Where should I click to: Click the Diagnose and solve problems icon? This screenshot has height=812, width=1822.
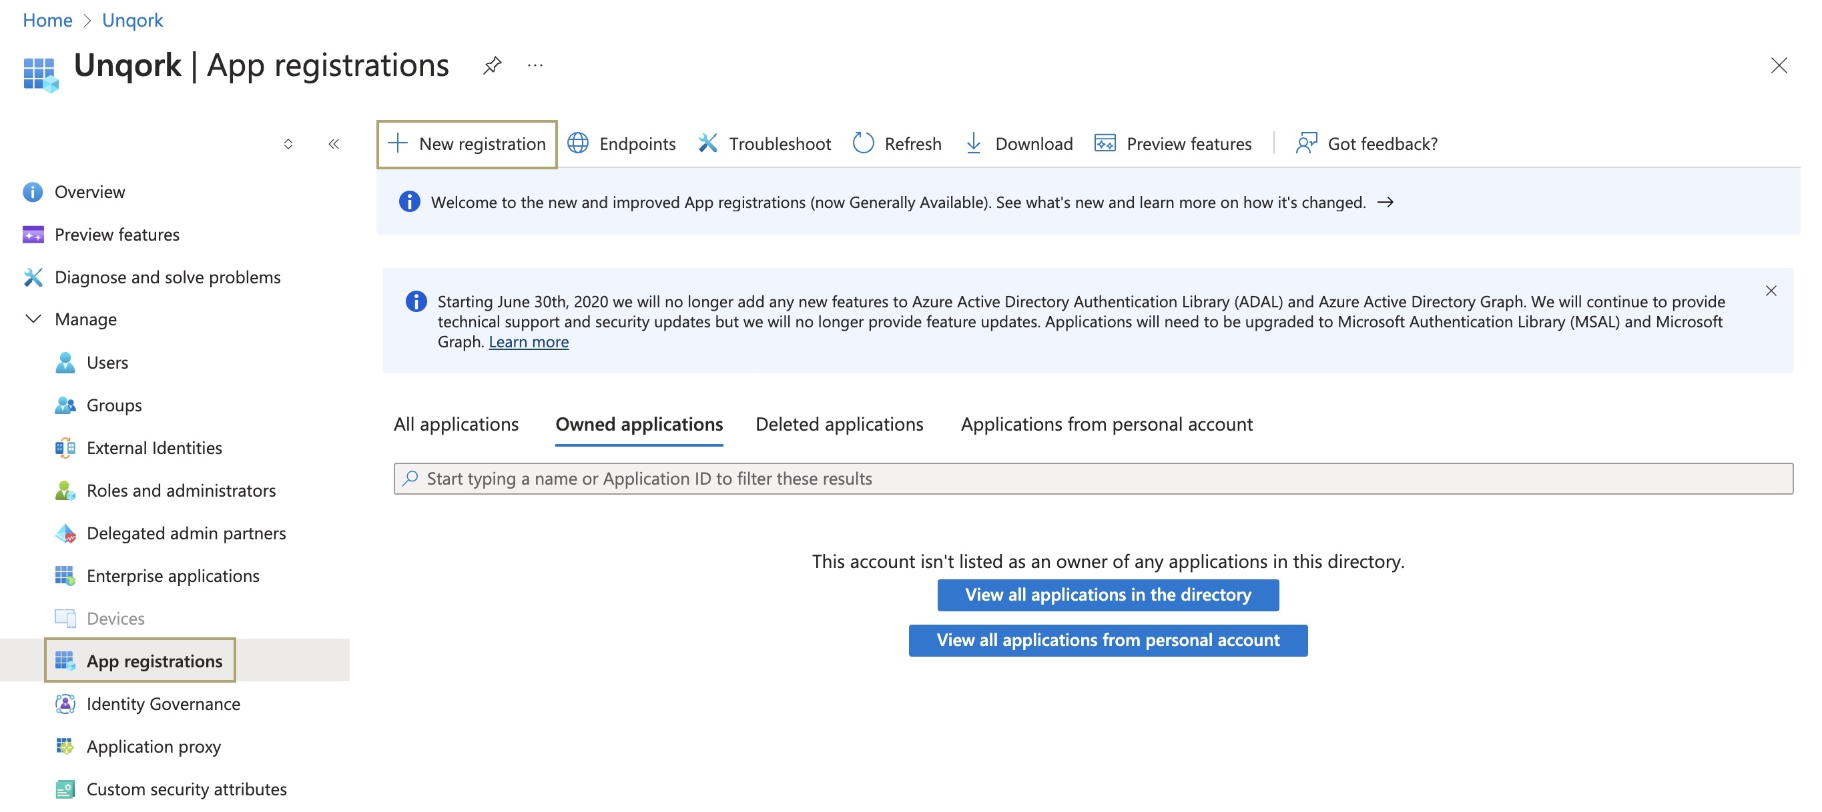[x=33, y=277]
